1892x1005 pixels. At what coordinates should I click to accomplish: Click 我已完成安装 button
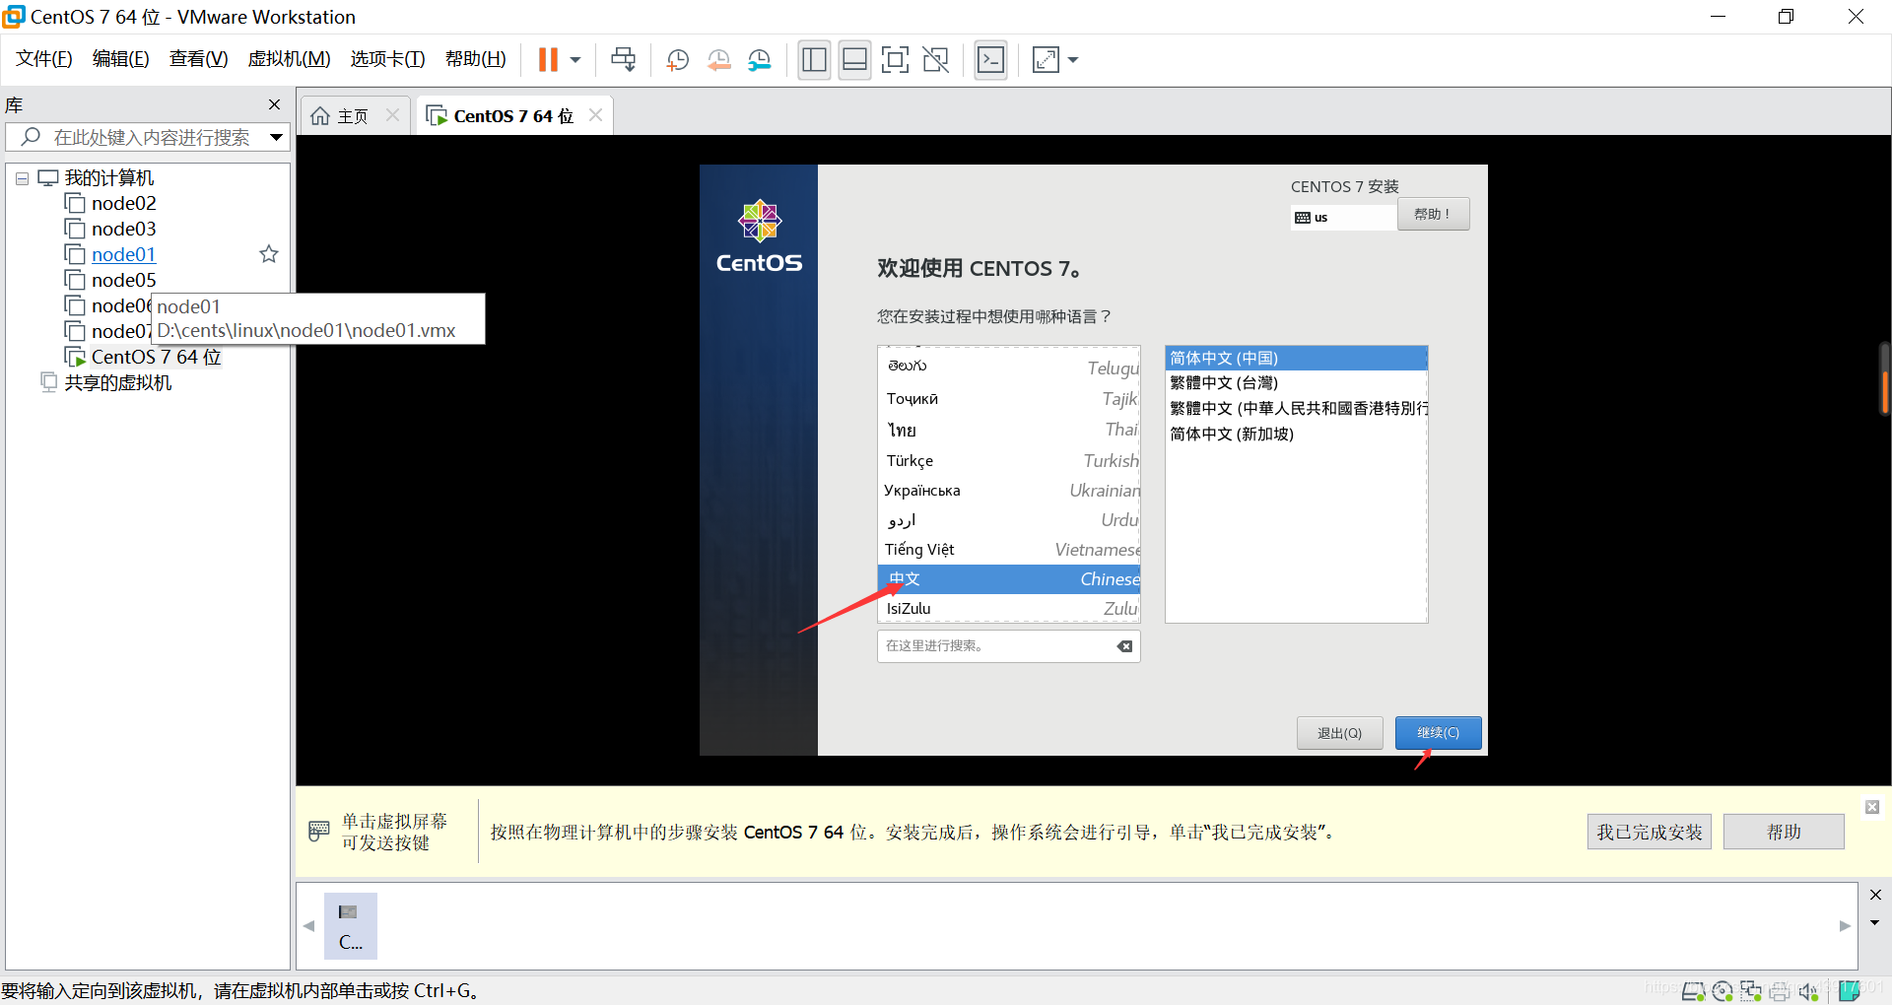click(x=1650, y=832)
